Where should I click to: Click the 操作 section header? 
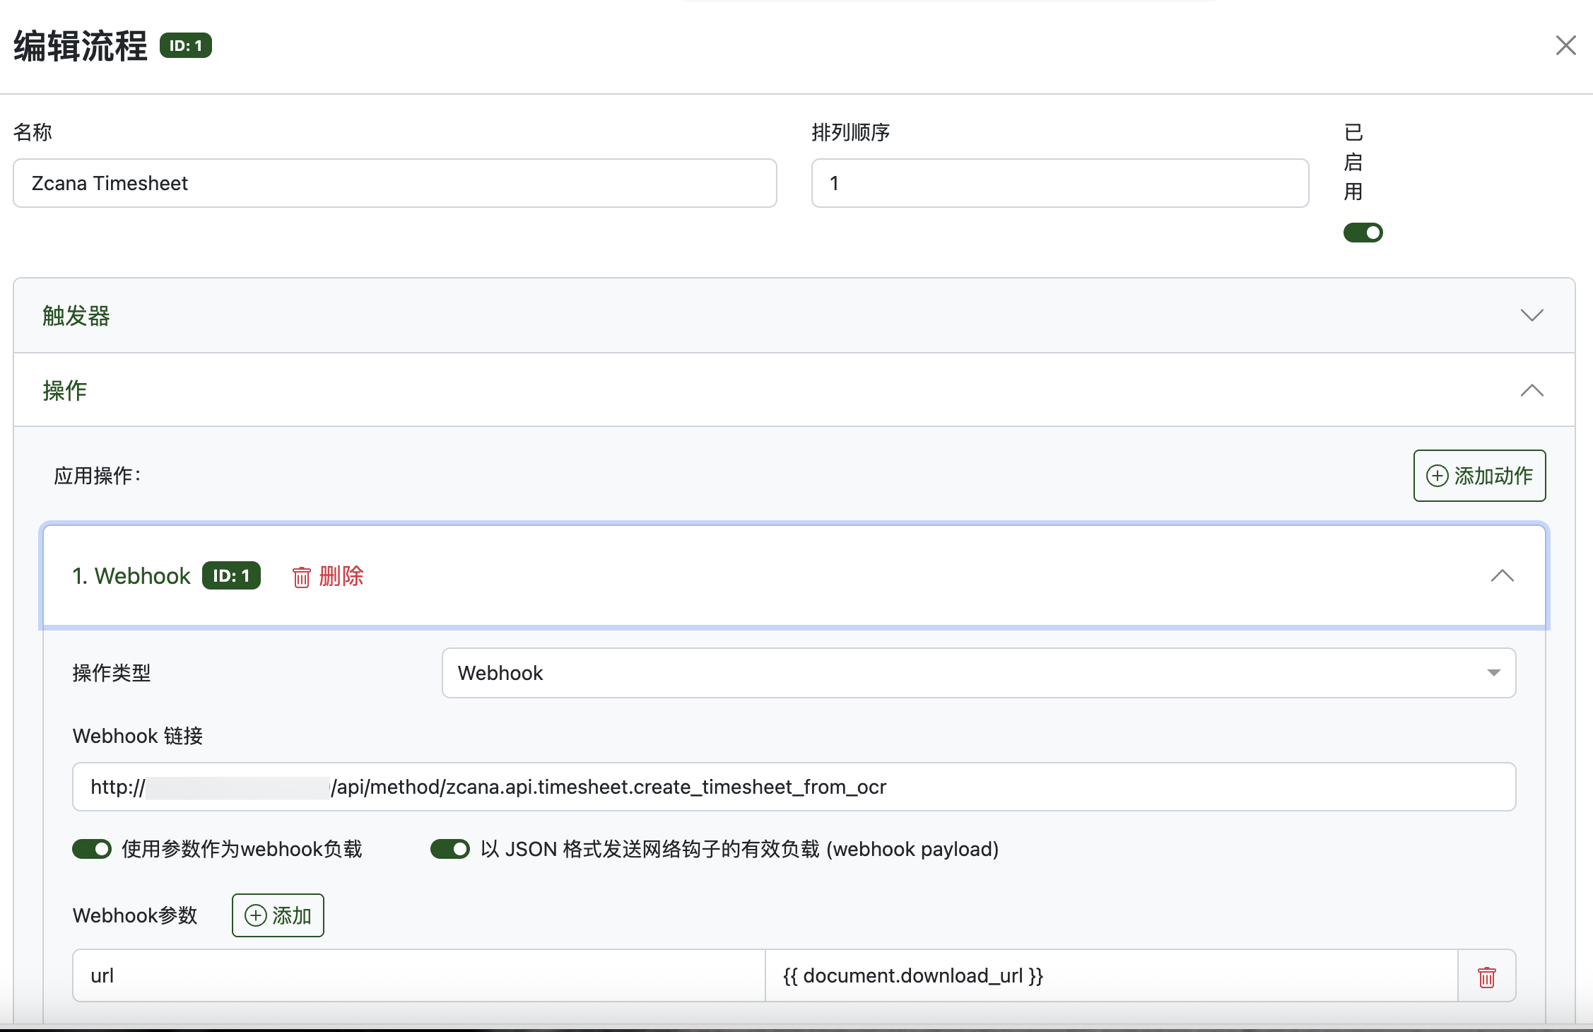(65, 390)
